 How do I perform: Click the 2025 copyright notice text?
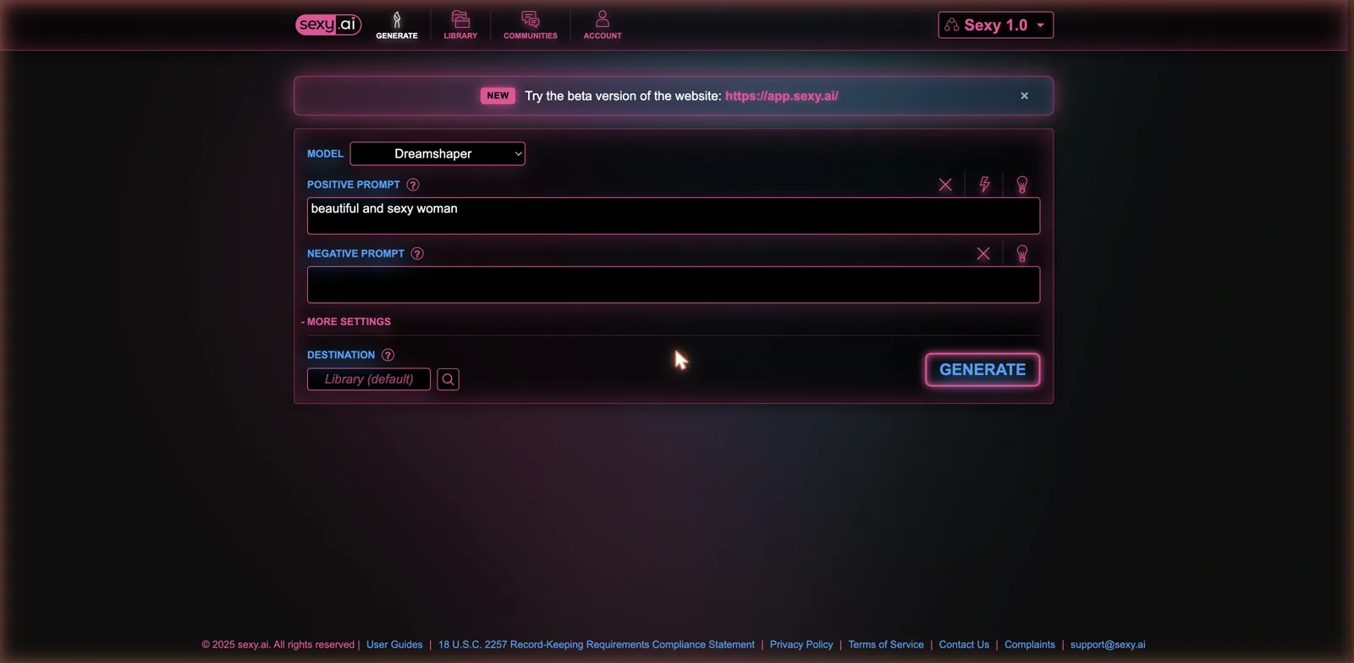coord(278,644)
